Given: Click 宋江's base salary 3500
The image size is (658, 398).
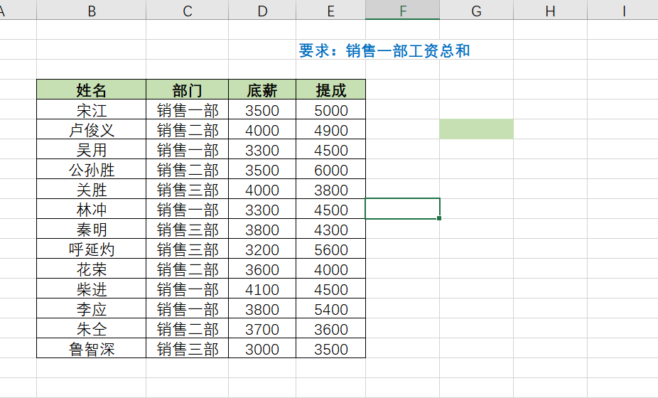Looking at the screenshot, I should 262,109.
